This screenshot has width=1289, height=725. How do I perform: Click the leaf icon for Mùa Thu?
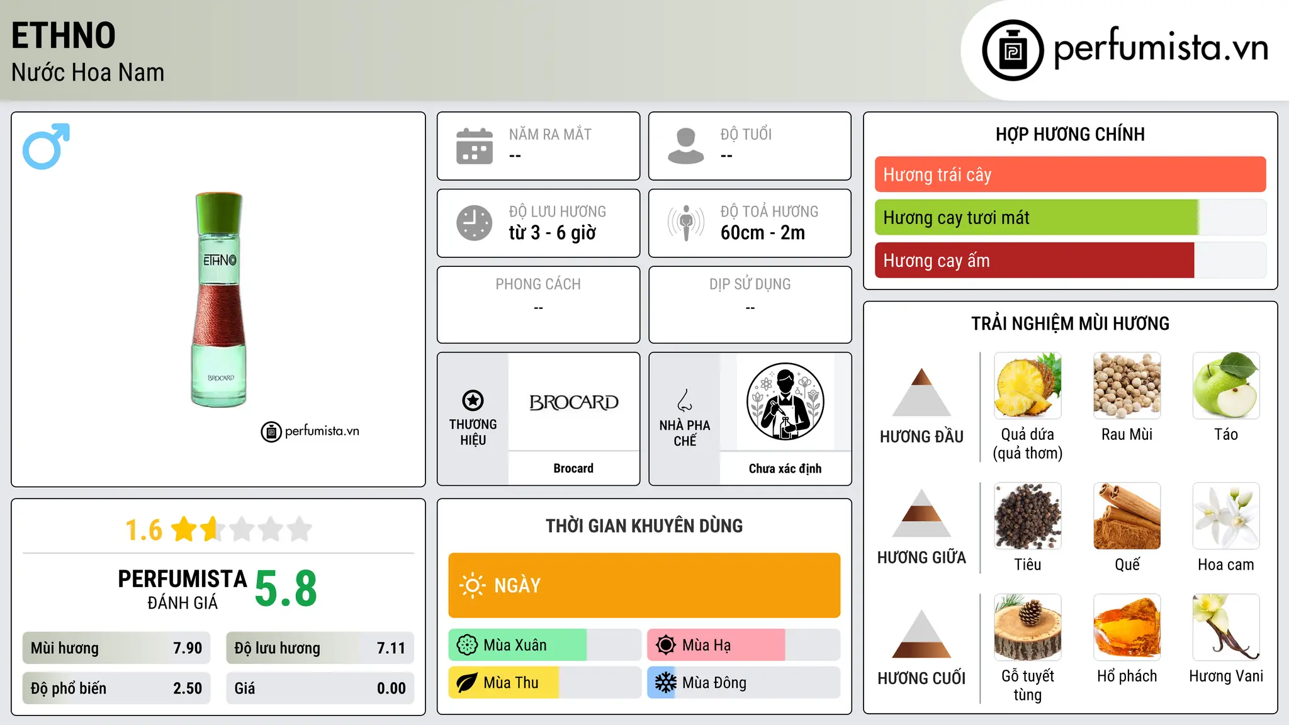467,683
